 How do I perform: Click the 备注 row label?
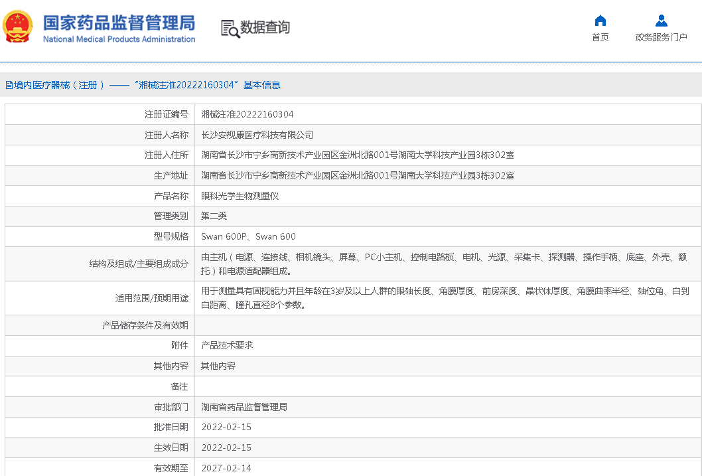click(x=180, y=386)
